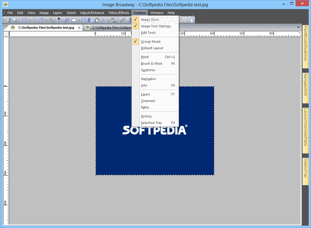Open the Adjust/Enhance menu
The image size is (311, 228).
point(92,13)
